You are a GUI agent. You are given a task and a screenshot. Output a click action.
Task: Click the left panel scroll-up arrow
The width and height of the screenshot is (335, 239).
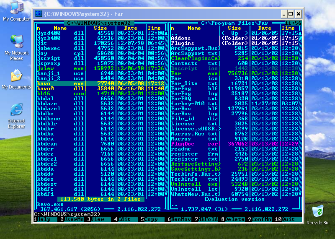point(166,33)
